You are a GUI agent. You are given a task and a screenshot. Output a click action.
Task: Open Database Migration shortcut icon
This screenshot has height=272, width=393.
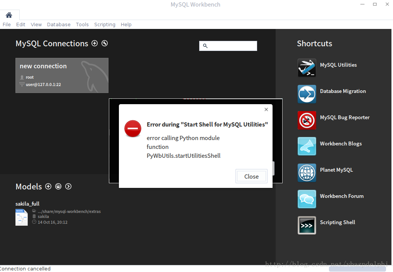click(x=307, y=94)
